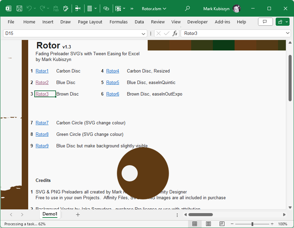The width and height of the screenshot is (294, 228).
Task: Click the hyperlink chain icon in toolbar
Action: pyautogui.click(x=106, y=8)
